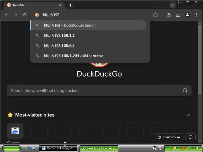Click the DuckDuckGo icon in address bar
Screen dimensions: 203x152
point(37,15)
